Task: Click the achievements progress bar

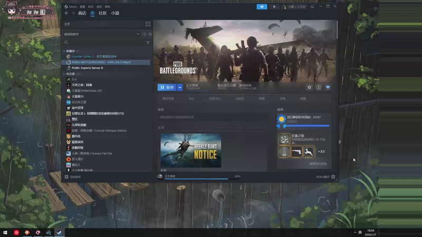Action: point(308,125)
